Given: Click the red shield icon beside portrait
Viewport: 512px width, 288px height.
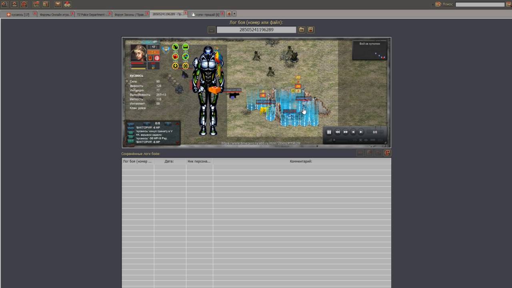Looking at the screenshot, I should tap(150, 58).
